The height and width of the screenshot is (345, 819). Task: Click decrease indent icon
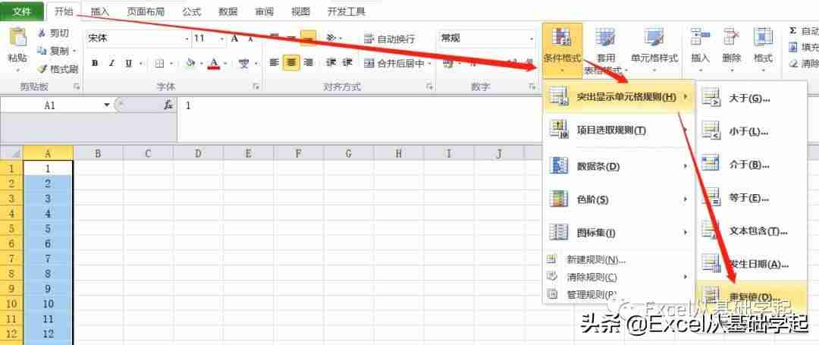pos(331,63)
